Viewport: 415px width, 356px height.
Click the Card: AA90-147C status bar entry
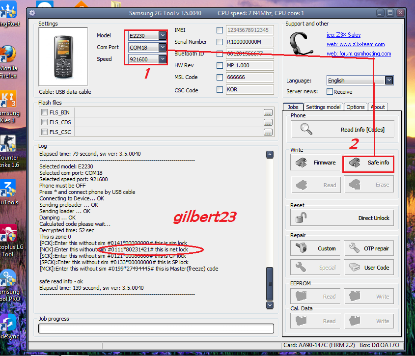[319, 345]
